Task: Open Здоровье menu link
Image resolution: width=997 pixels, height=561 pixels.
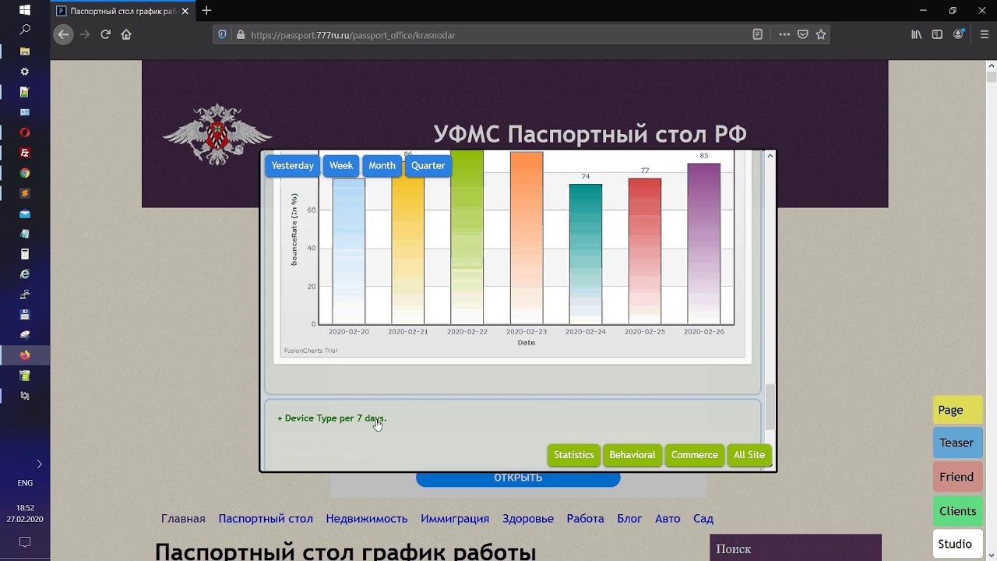Action: [x=528, y=518]
